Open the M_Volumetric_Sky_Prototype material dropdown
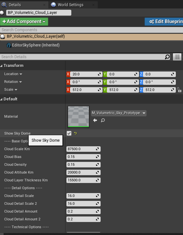Viewport: 183px width, 235px height. [119, 113]
